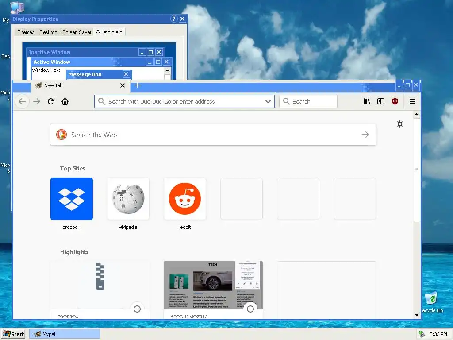
Task: Click the magnifier in the Search box
Action: (x=286, y=101)
